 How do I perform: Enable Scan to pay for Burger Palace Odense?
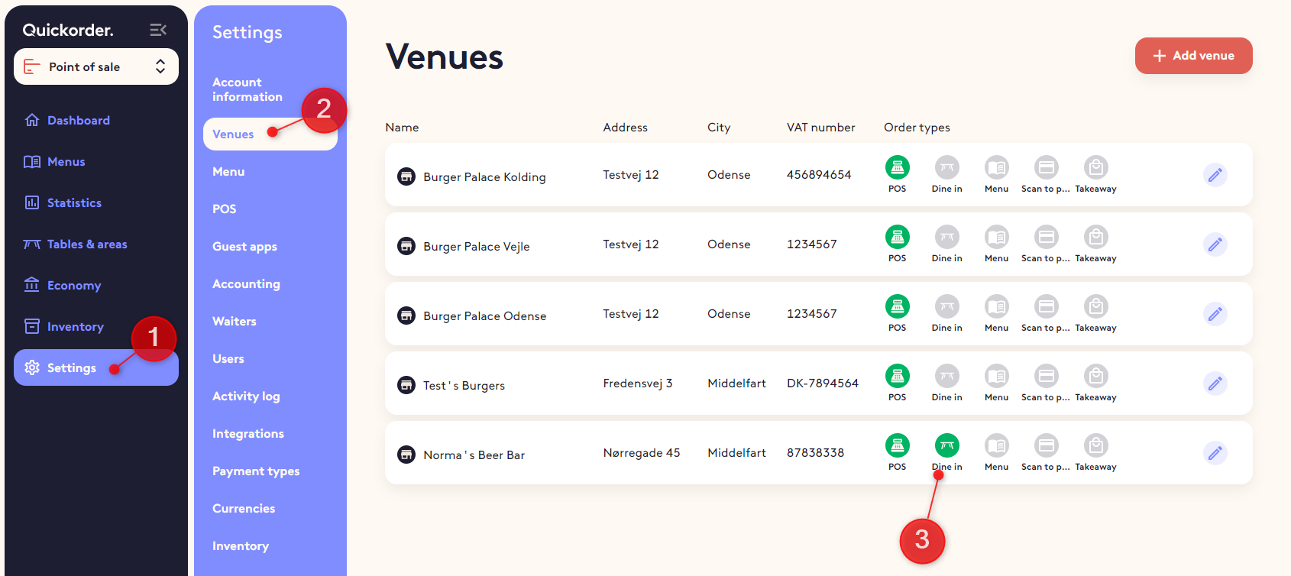pos(1046,306)
